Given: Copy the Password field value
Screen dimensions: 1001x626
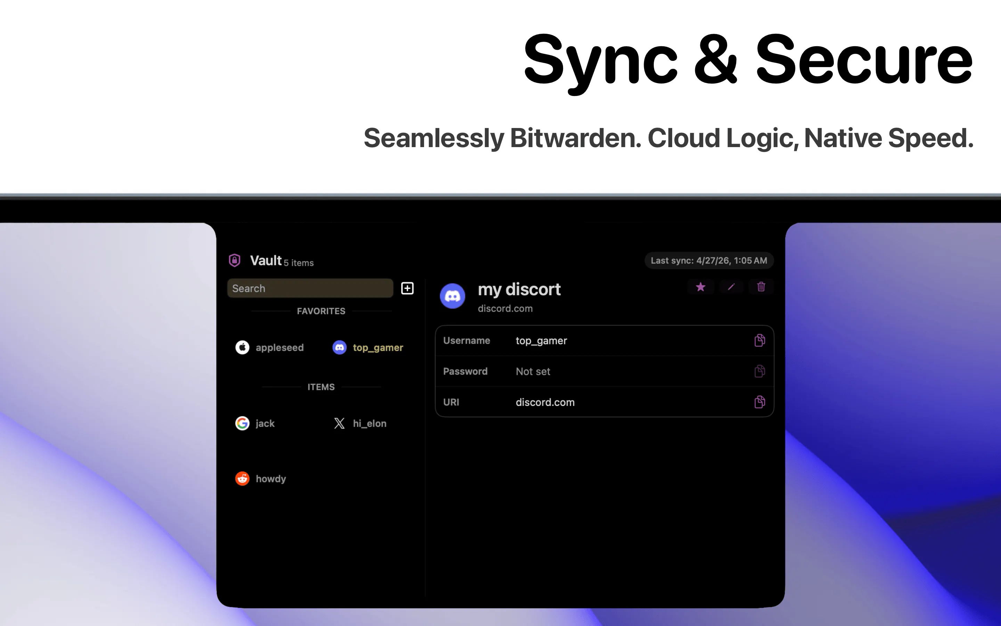Looking at the screenshot, I should tap(759, 371).
